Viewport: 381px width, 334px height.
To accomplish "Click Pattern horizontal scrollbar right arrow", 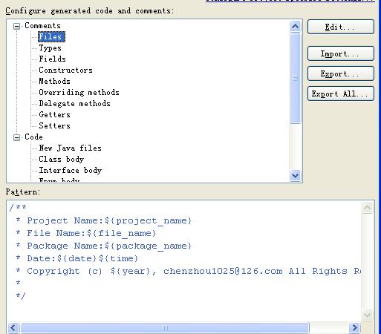I will (x=355, y=328).
